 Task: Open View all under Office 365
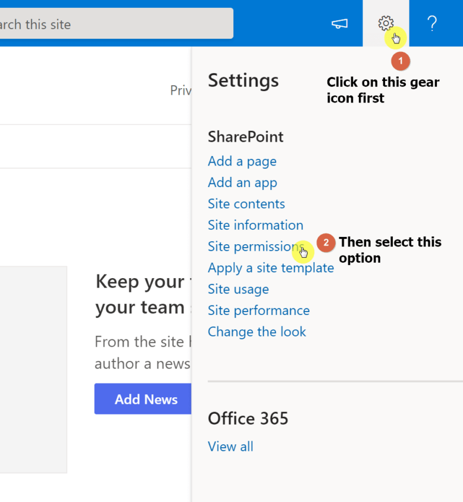click(x=230, y=446)
